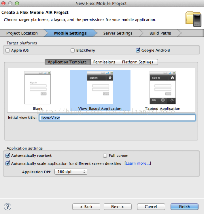204x214 pixels.
Task: Cancel the new project wizard
Action: point(151,207)
